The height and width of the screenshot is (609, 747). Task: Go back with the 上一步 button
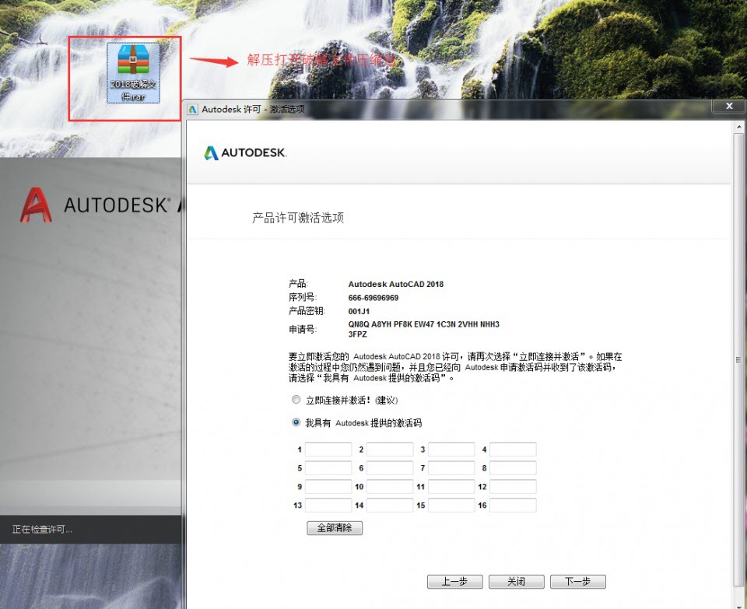tap(455, 582)
